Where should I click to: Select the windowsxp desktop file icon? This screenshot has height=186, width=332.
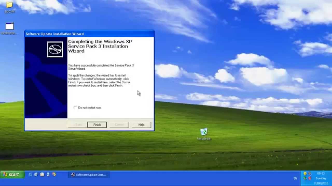click(x=10, y=29)
